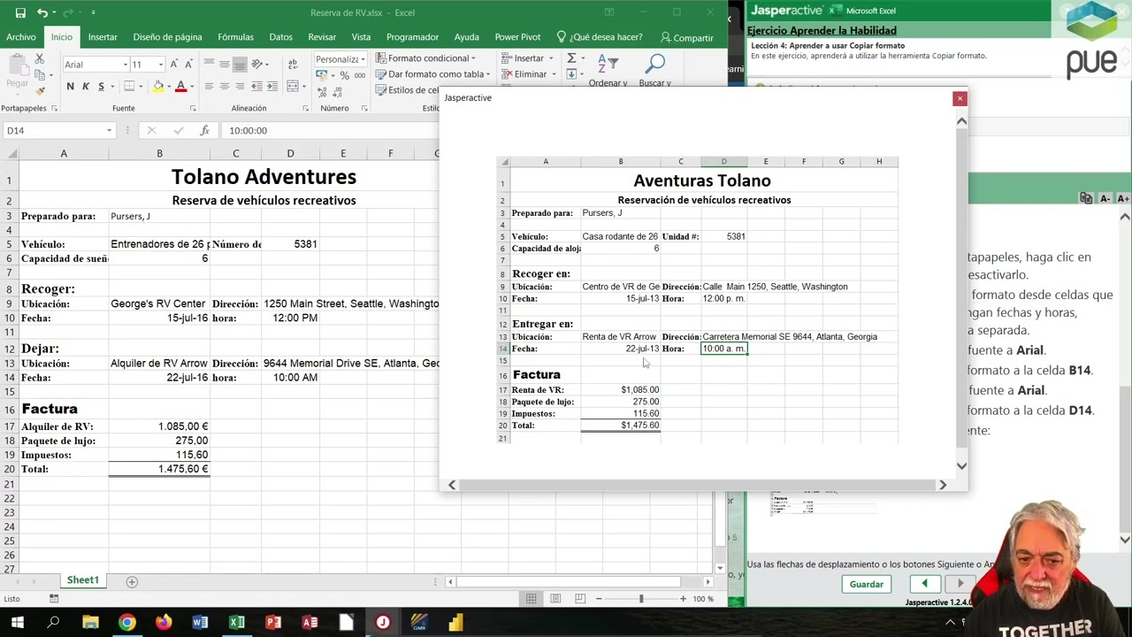
Task: Switch to Page Break Preview
Action: click(579, 599)
